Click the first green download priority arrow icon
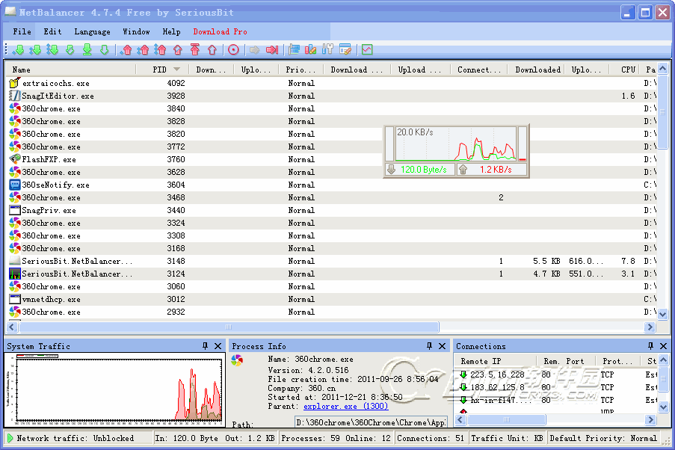675x450 pixels. click(x=18, y=50)
